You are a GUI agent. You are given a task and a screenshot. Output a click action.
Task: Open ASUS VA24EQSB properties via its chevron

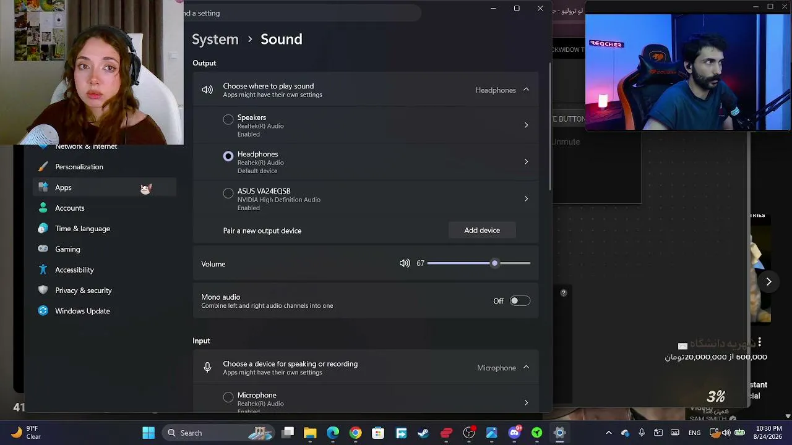[x=526, y=199]
